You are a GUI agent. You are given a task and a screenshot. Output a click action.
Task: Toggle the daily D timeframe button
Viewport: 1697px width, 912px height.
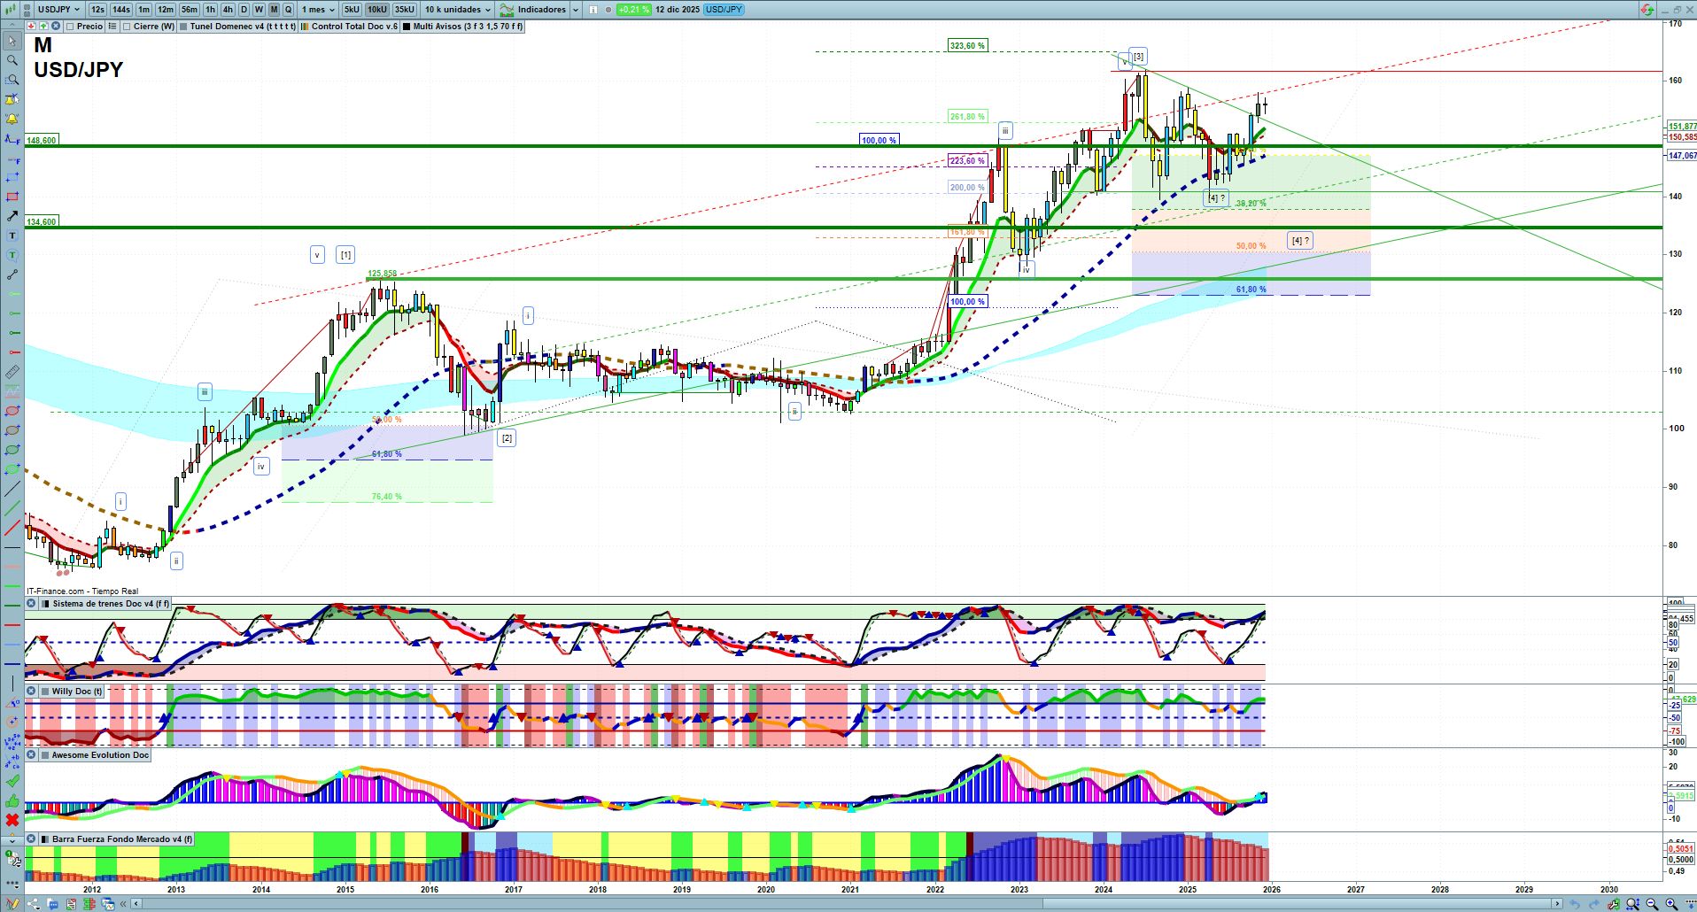coord(244,10)
